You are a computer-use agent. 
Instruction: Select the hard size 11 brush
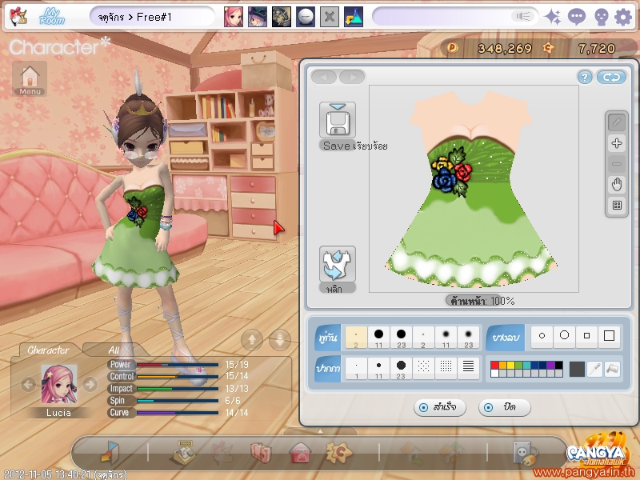[x=378, y=338]
